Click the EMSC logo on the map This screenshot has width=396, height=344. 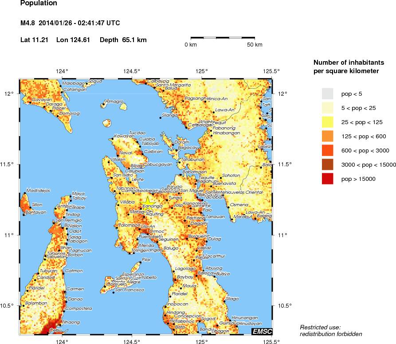(x=262, y=331)
